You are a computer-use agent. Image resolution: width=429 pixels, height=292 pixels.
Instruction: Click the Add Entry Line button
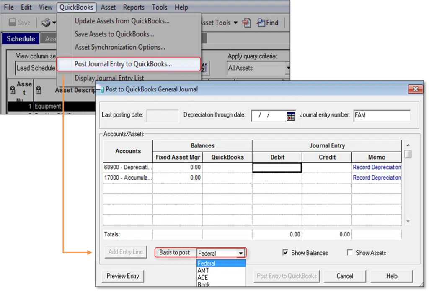(x=126, y=252)
